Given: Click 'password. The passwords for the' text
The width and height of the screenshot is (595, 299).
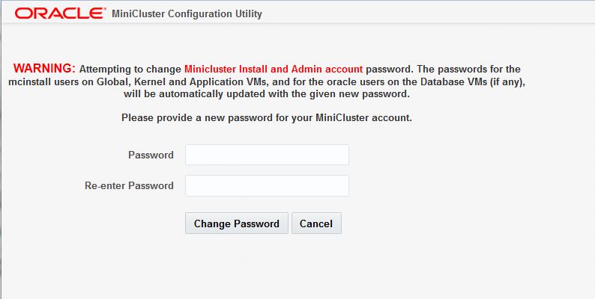Looking at the screenshot, I should (x=443, y=70).
